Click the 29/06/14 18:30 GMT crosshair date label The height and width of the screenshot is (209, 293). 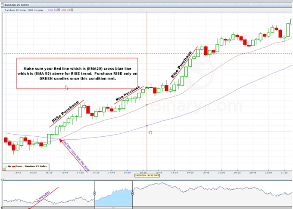[x=147, y=175]
